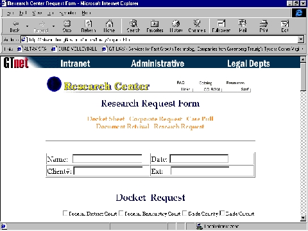Select the Intranet navigation tab
This screenshot has width=308, height=231.
[75, 64]
